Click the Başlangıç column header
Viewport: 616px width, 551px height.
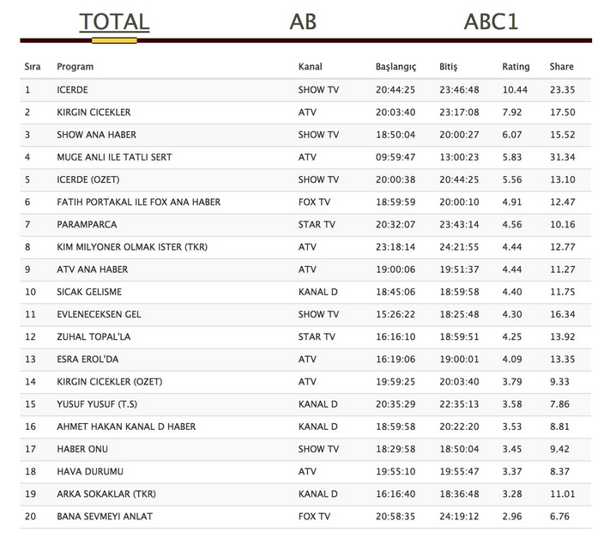click(396, 67)
